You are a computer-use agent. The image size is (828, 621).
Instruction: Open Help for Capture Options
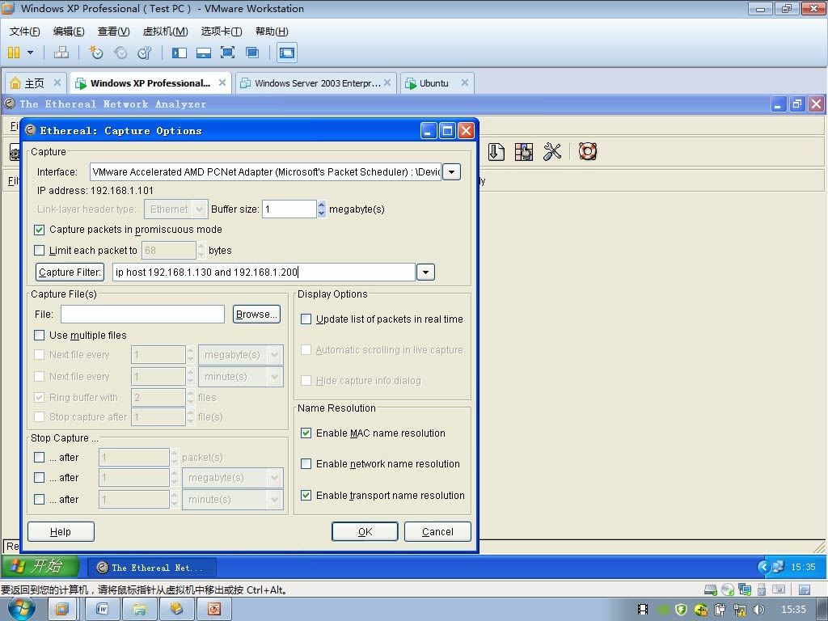(x=61, y=532)
